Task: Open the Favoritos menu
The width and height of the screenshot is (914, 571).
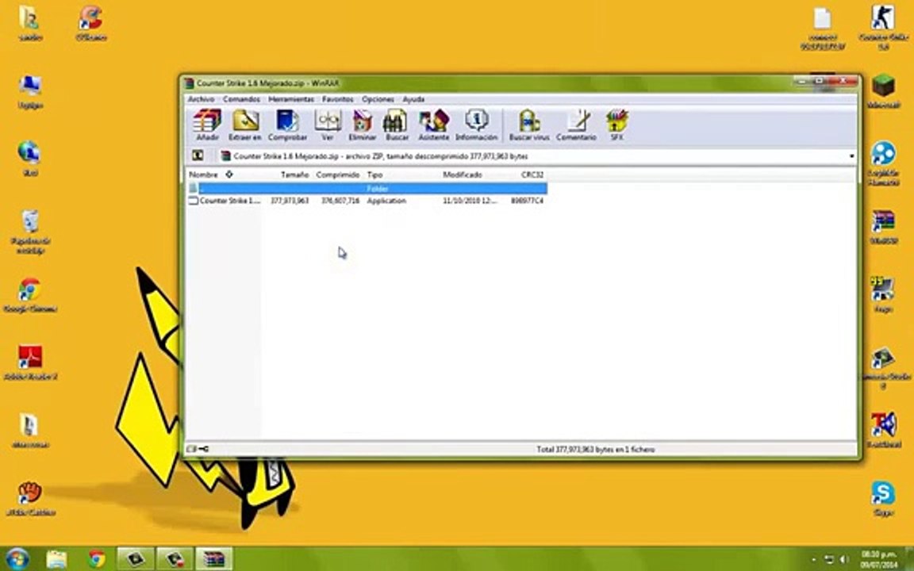Action: pos(337,99)
